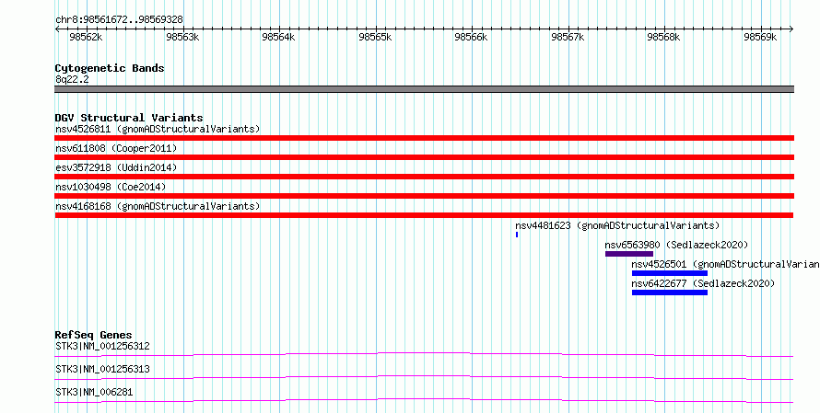Click the STK3|NM_001256313 transcript label
This screenshot has height=413, width=820.
(x=102, y=369)
